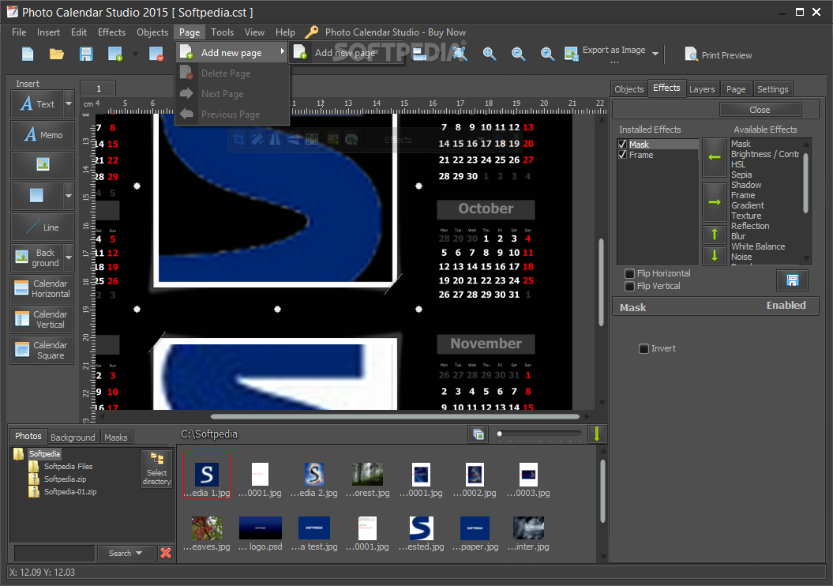The width and height of the screenshot is (833, 586).
Task: Click the save effects floppy icon
Action: [x=792, y=280]
